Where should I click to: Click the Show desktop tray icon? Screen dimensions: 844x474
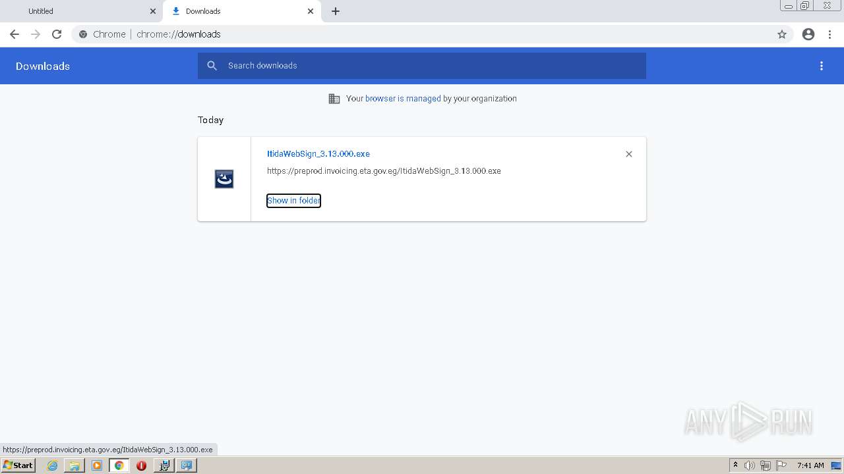tap(837, 465)
